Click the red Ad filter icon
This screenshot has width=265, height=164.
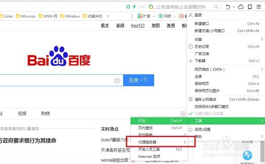(182, 16)
